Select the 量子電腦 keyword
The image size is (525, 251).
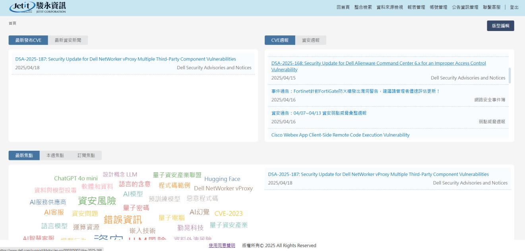click(x=172, y=218)
